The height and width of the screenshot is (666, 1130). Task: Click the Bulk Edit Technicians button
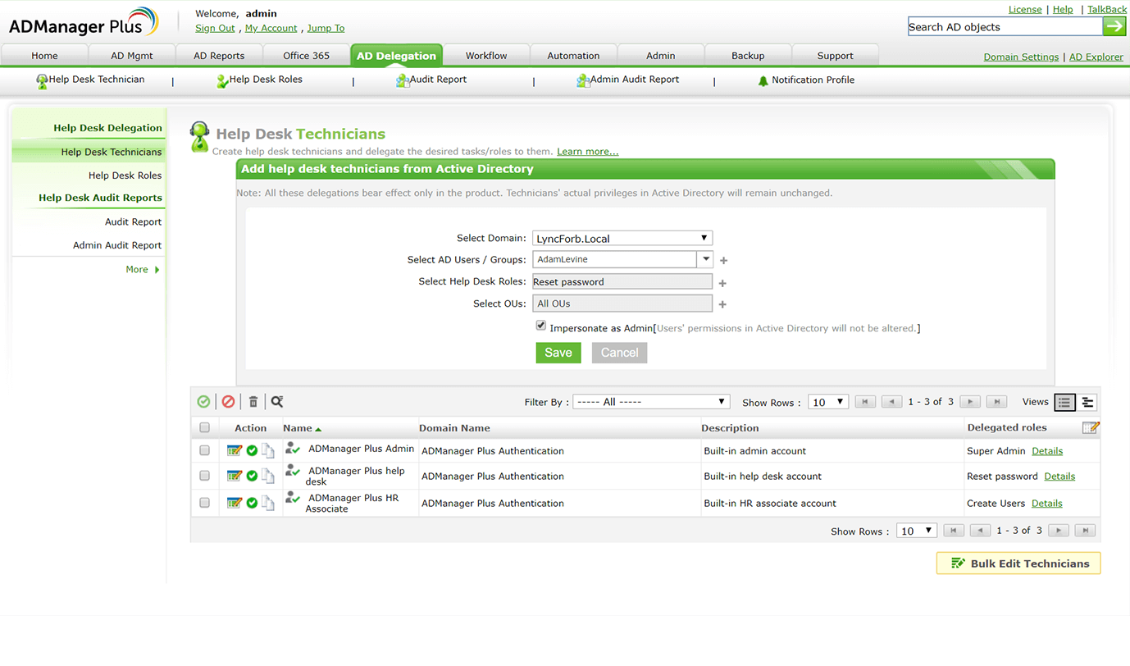[x=1018, y=563]
